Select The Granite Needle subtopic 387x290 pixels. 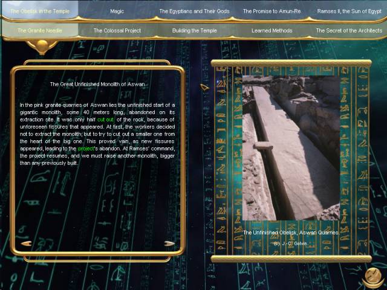pos(39,30)
